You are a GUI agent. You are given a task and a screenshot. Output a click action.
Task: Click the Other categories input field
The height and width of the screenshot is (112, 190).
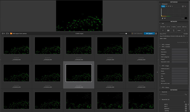point(180,57)
